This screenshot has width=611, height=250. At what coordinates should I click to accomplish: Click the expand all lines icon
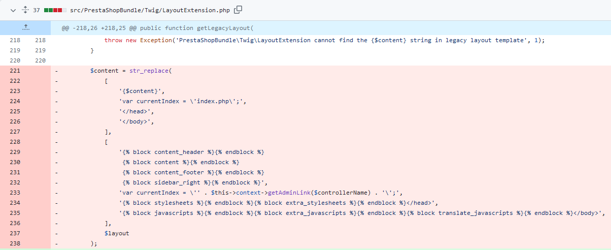pyautogui.click(x=24, y=10)
